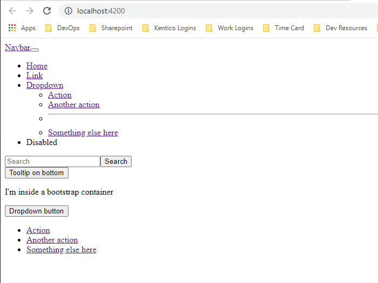378x283 pixels.
Task: Click the browser forward arrow
Action: coord(30,11)
